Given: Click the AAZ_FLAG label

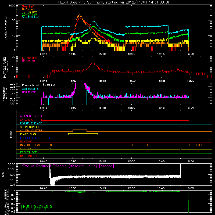Looking at the screenshot, I should tap(26, 149).
